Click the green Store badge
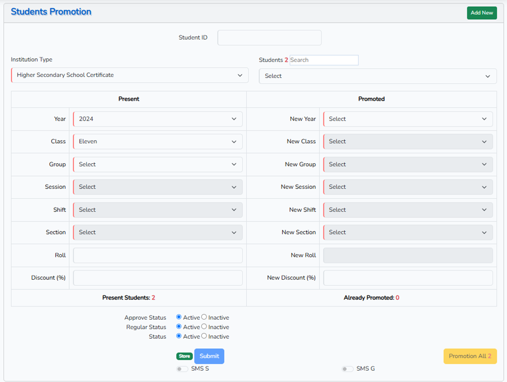 click(x=185, y=357)
